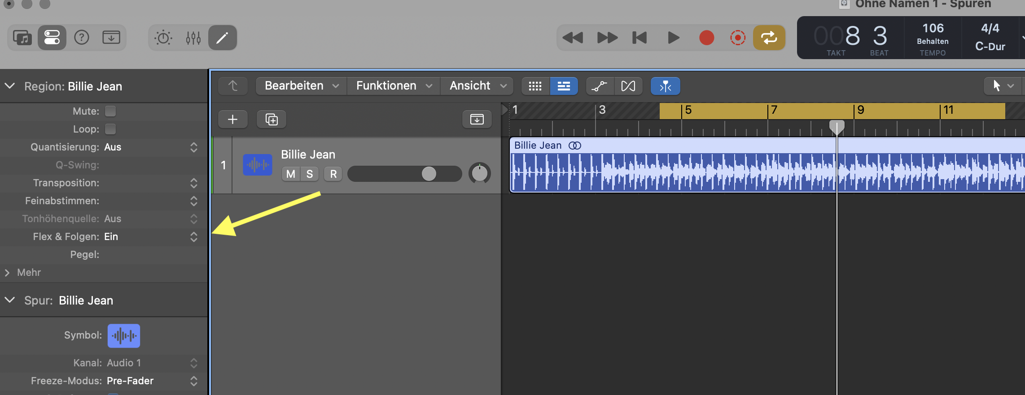
Task: Toggle the Editors pencil button
Action: tap(223, 38)
